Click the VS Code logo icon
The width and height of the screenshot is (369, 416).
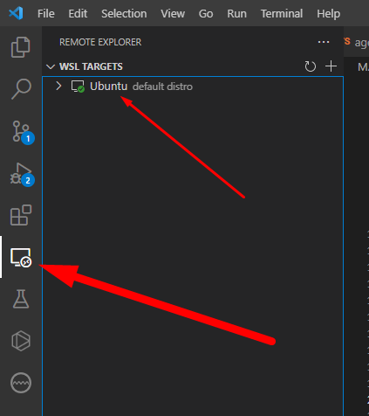point(16,13)
